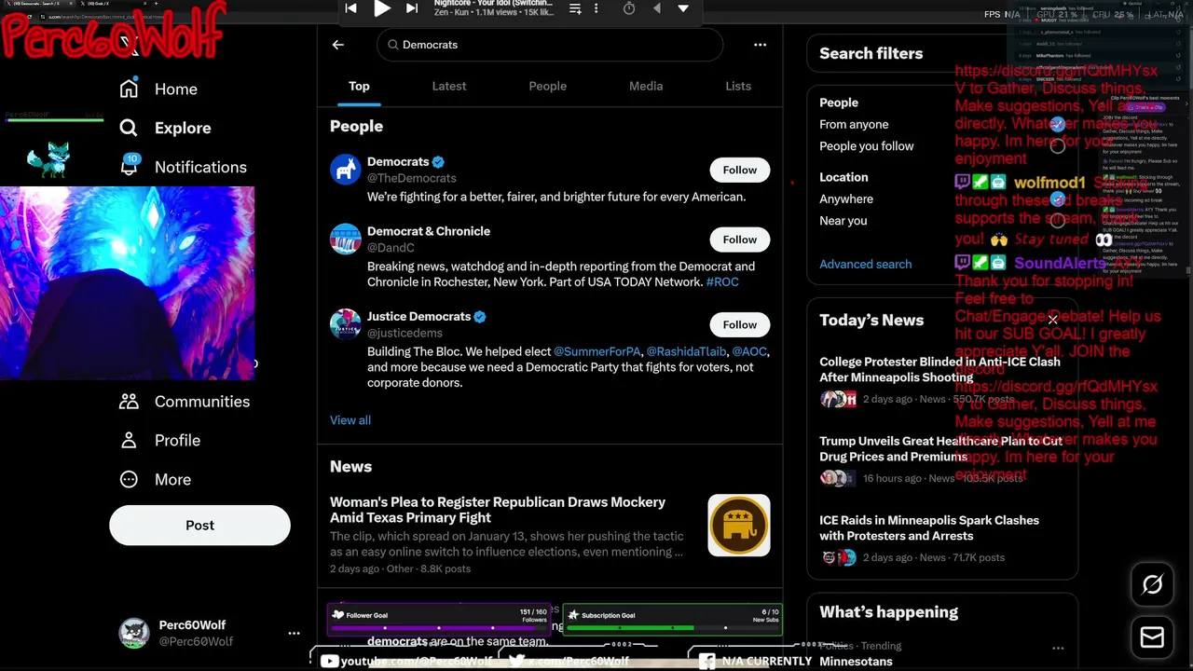Select the Anywhere location radio option
The image size is (1193, 671).
(x=1057, y=199)
